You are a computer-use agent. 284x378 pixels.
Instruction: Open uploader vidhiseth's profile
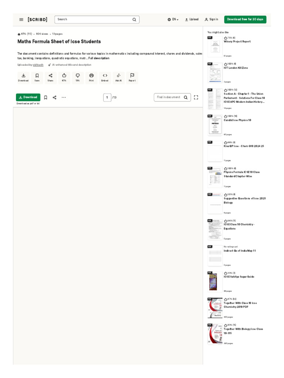pyautogui.click(x=38, y=65)
